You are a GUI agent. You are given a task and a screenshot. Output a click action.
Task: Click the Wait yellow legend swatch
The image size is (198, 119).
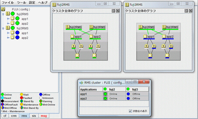tap(22, 94)
